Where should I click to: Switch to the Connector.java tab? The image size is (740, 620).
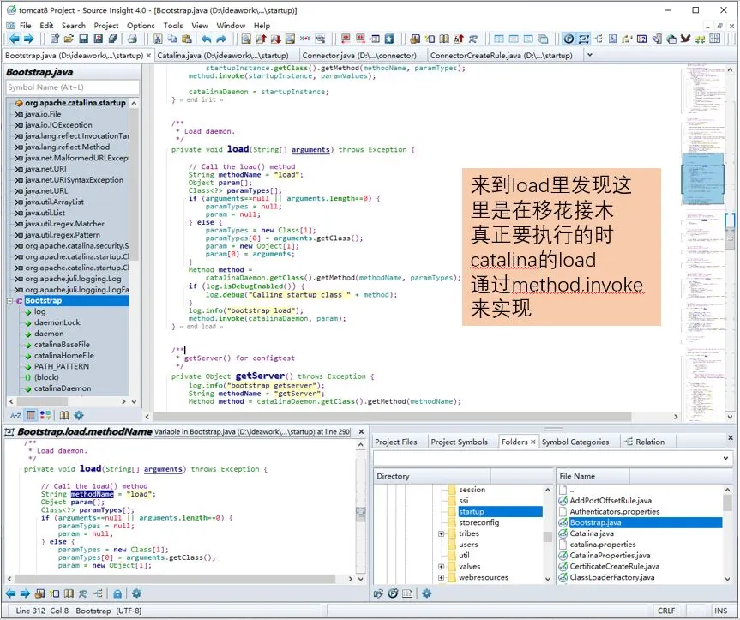pos(359,55)
